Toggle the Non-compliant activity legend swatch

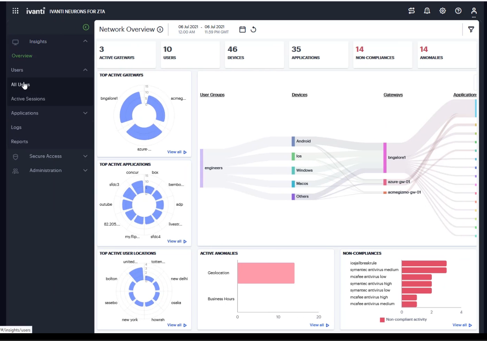tap(382, 320)
